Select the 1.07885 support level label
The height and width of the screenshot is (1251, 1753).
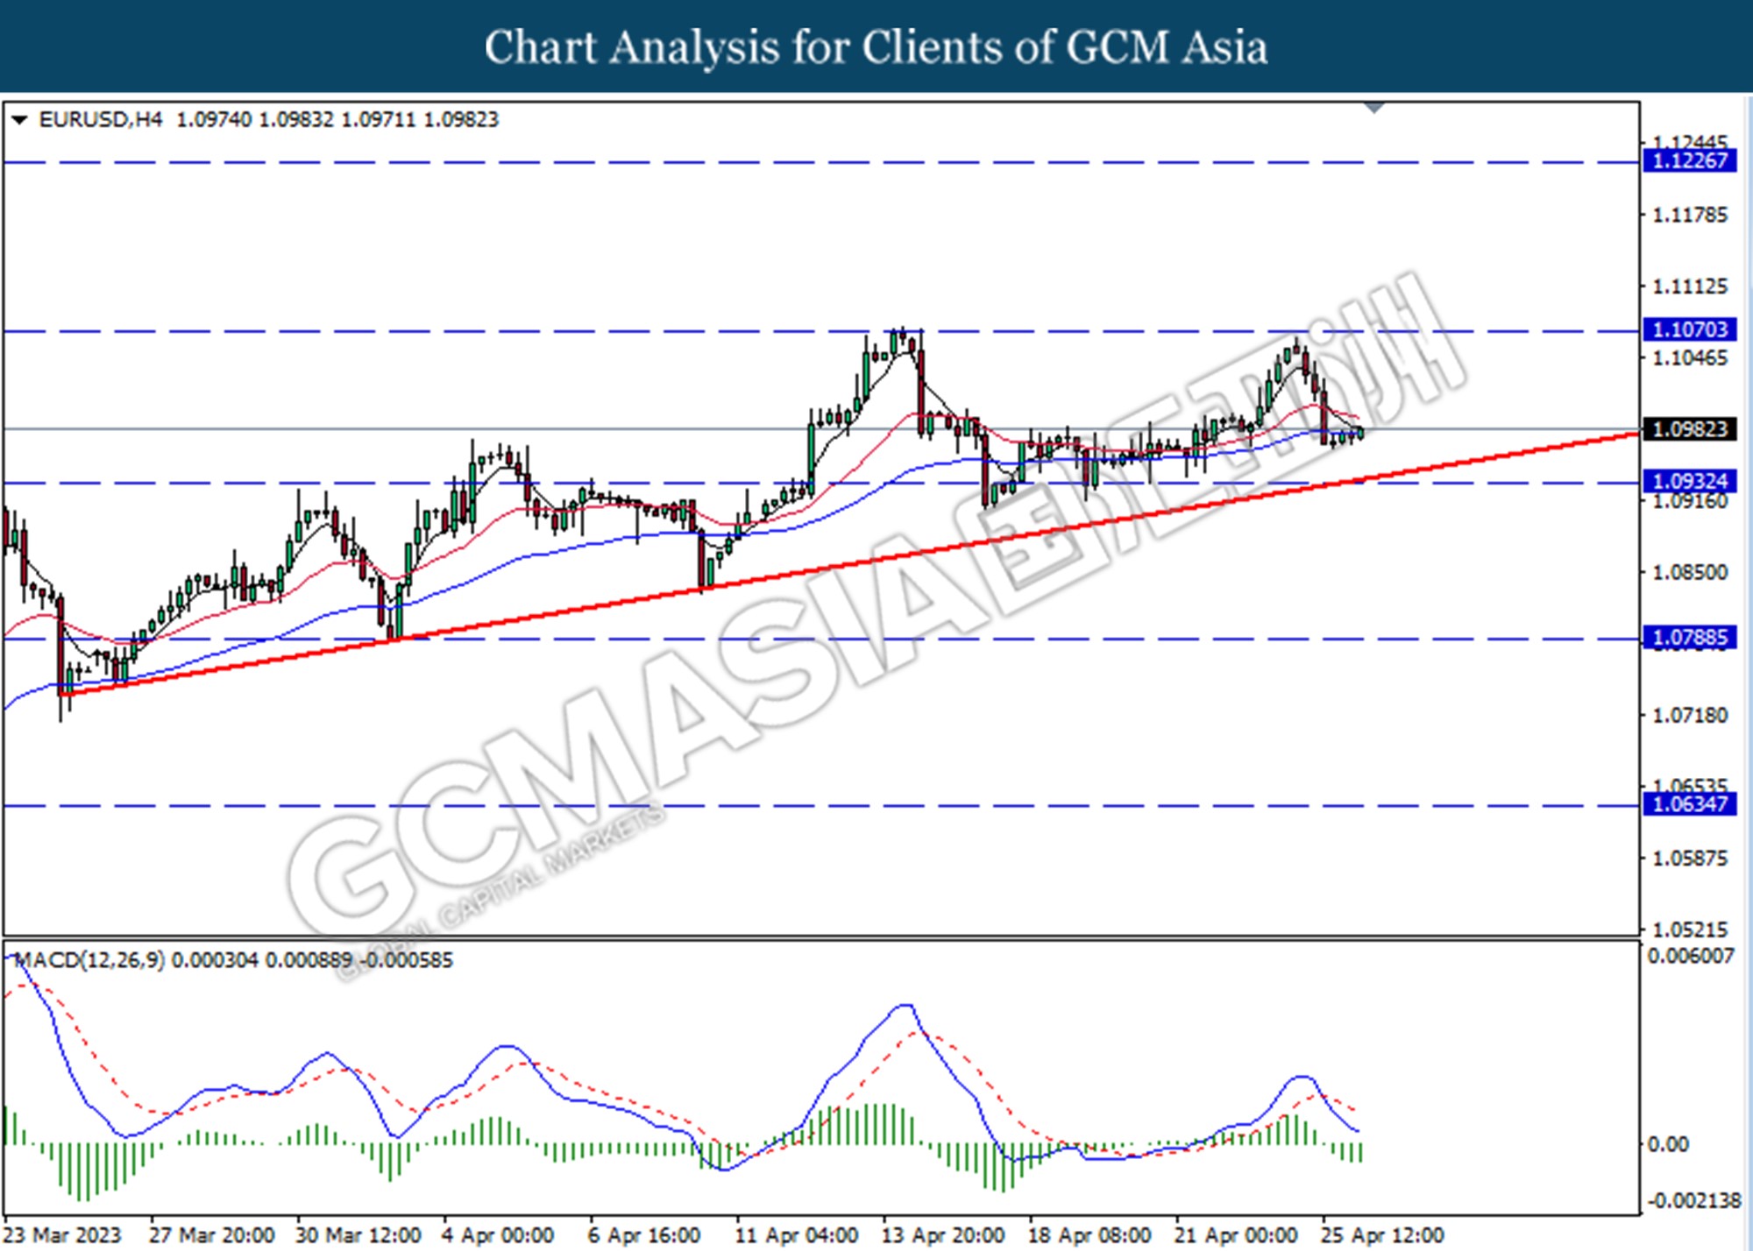pos(1689,638)
